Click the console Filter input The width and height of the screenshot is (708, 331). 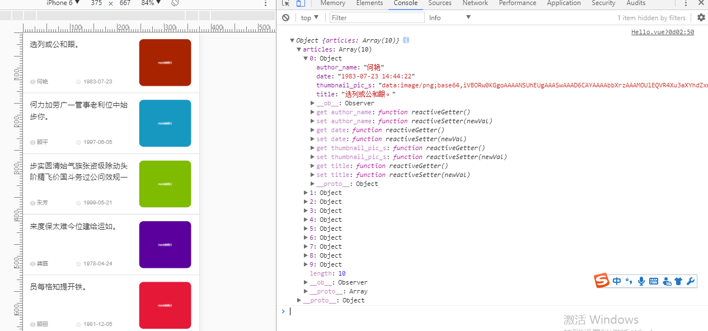coord(377,18)
